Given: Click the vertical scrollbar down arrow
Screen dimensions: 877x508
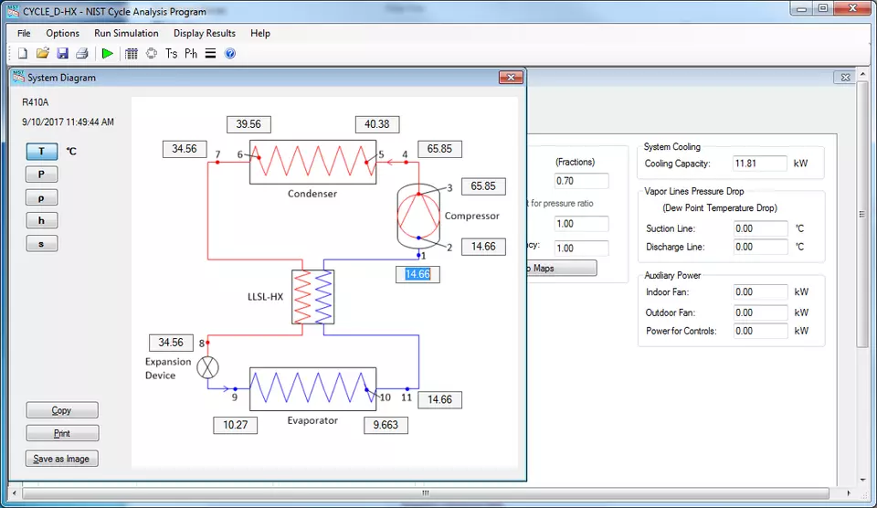Looking at the screenshot, I should (x=861, y=480).
